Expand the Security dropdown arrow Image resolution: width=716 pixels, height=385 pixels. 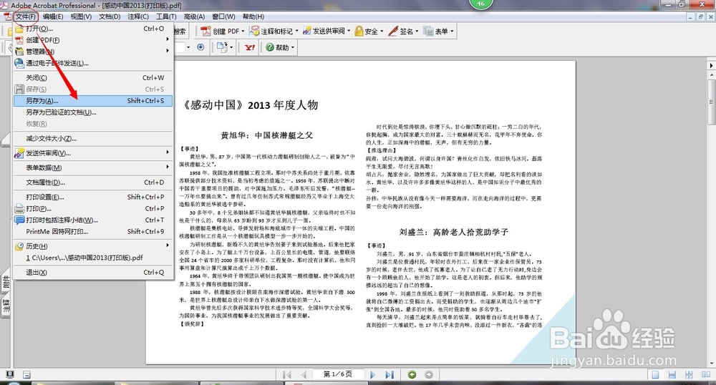382,31
